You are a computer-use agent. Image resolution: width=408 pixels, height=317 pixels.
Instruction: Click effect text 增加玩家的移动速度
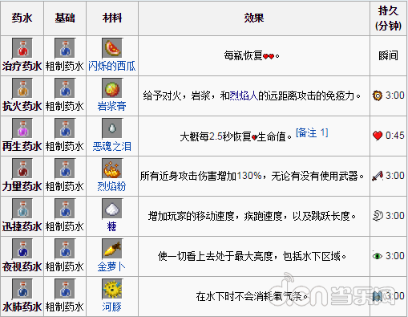(x=191, y=216)
